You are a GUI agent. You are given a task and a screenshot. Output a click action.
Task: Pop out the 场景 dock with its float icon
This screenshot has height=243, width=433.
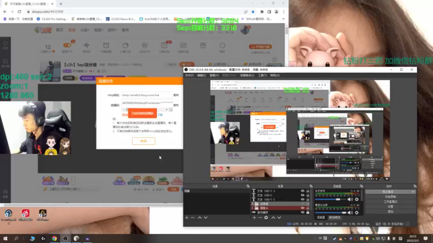click(x=248, y=186)
